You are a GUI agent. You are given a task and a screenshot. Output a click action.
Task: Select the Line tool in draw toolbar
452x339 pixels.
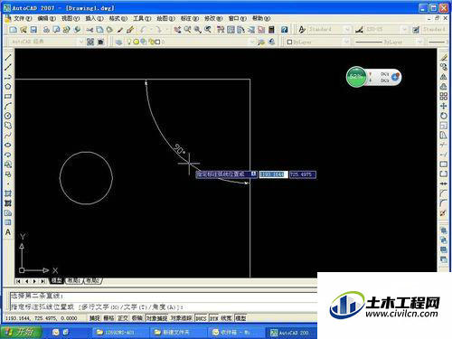[8, 57]
